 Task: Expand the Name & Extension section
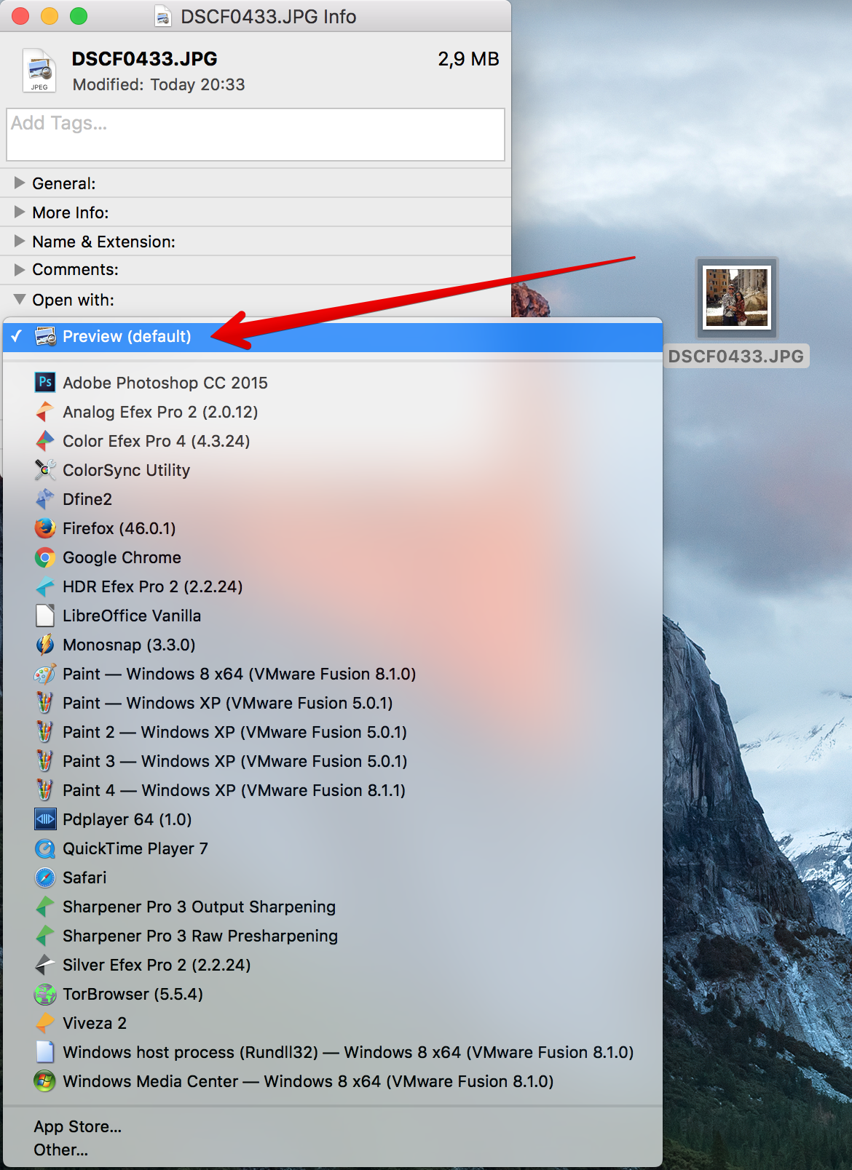coord(20,241)
